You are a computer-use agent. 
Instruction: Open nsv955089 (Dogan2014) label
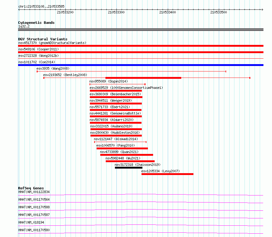click(108, 81)
